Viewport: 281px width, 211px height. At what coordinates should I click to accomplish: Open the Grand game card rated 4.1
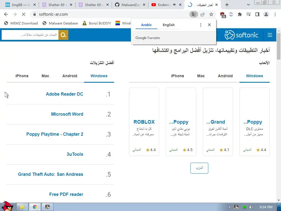click(218, 122)
